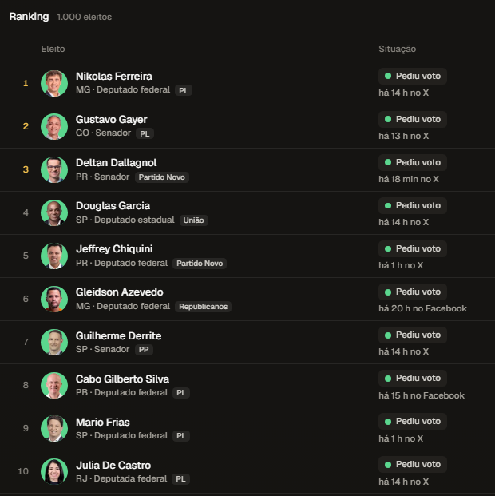This screenshot has width=495, height=496.
Task: Click the name Deltan Dallagnol
Action: tap(116, 163)
